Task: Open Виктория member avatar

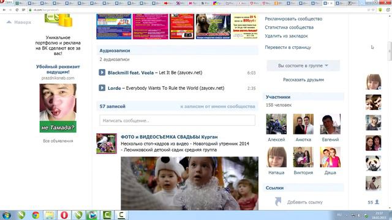Action: [303, 157]
